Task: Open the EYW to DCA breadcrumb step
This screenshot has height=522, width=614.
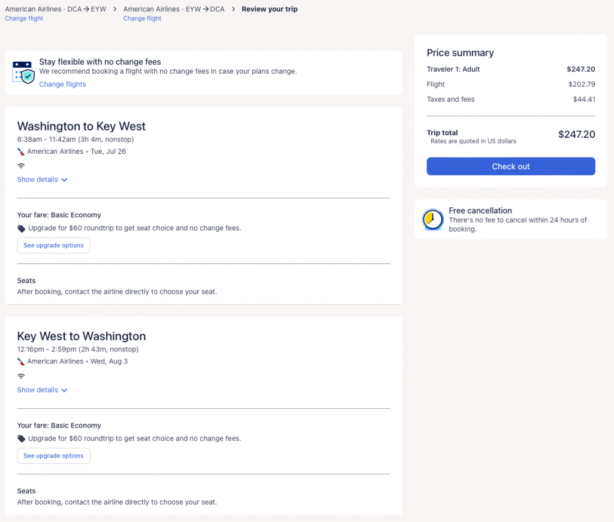Action: [173, 9]
